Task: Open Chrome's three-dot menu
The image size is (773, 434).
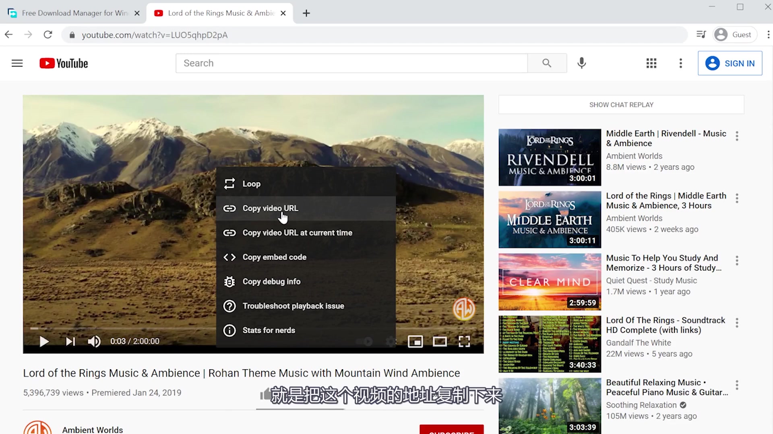Action: pos(768,35)
